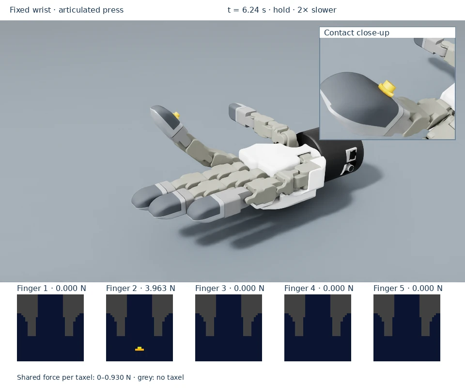Click the Finger 1 force label
The image size is (465, 388).
[51, 288]
